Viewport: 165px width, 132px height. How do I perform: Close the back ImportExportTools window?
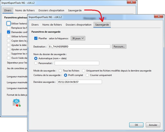131,2
